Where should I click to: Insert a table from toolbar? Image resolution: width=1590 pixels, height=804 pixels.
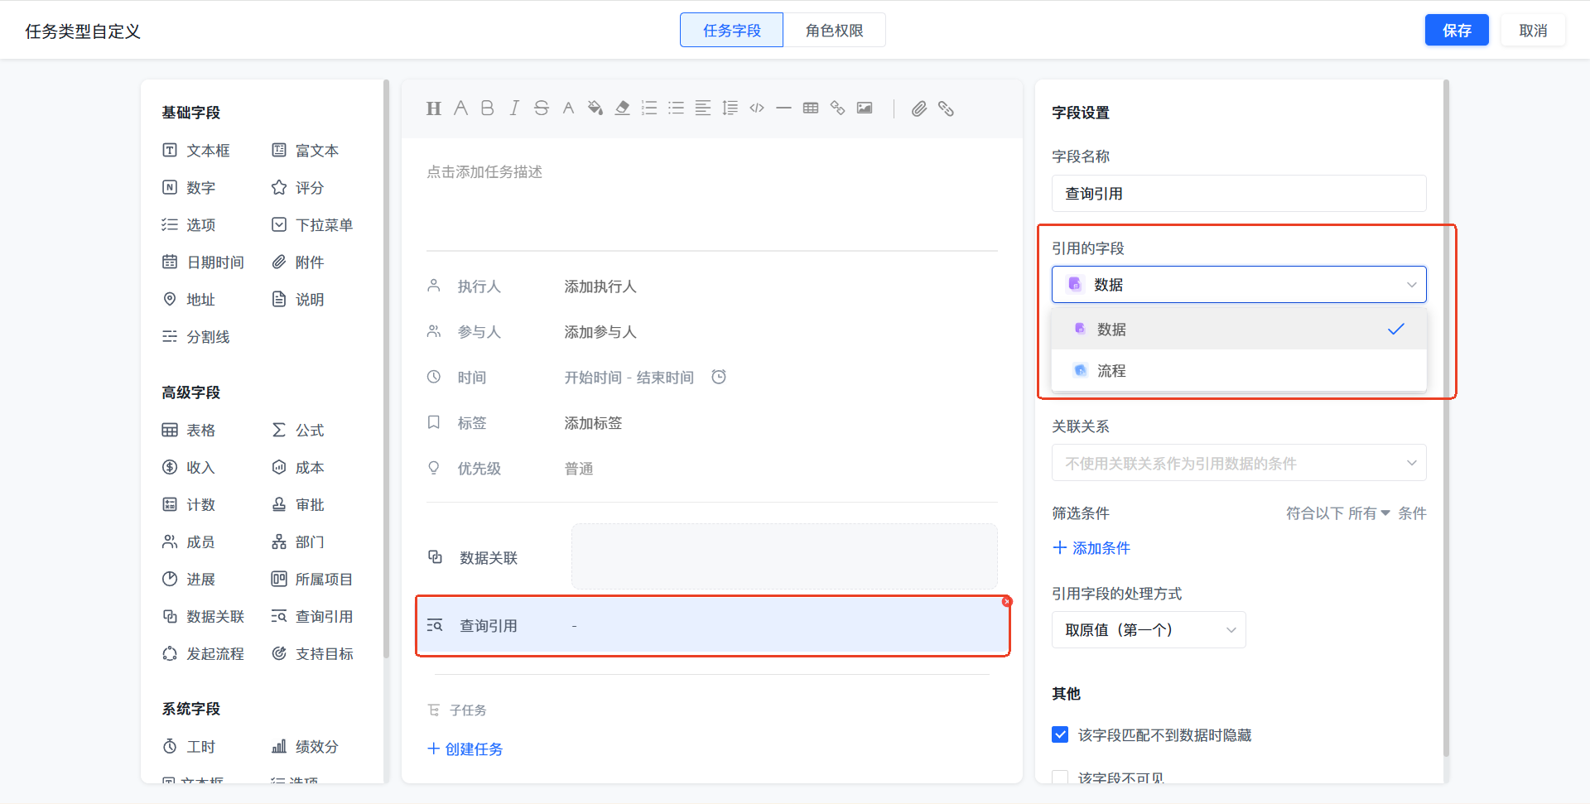tap(811, 108)
